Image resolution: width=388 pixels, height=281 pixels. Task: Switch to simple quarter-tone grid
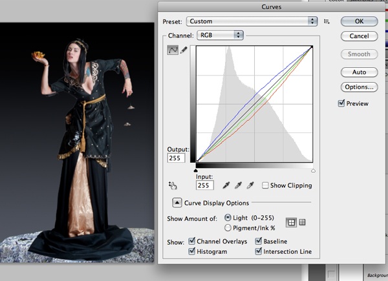(x=291, y=222)
